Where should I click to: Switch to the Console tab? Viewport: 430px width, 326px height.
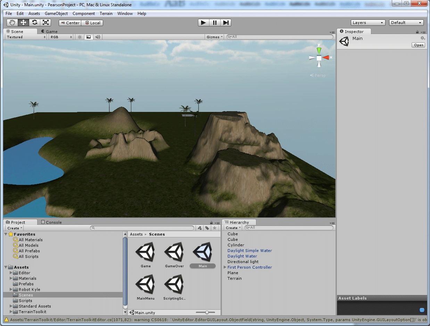coord(51,222)
